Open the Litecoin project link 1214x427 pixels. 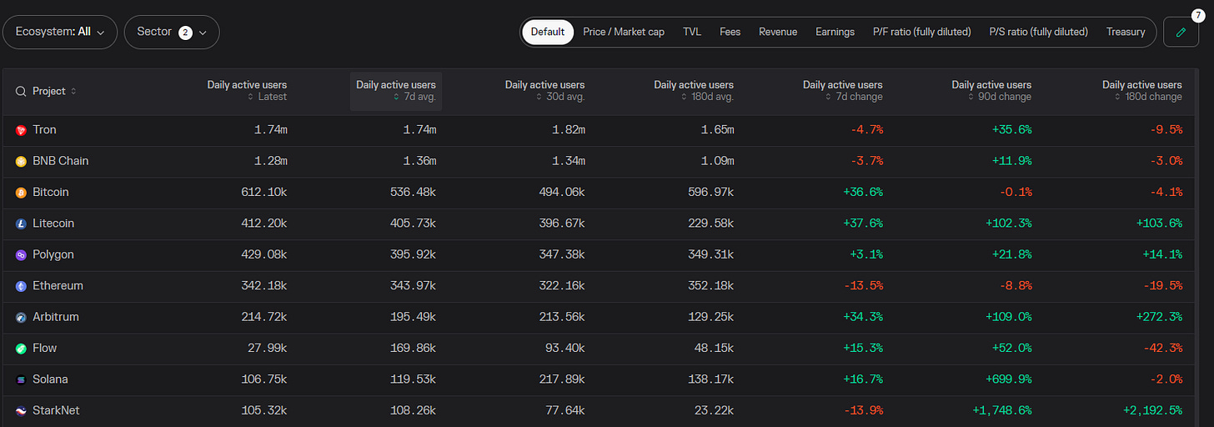53,224
